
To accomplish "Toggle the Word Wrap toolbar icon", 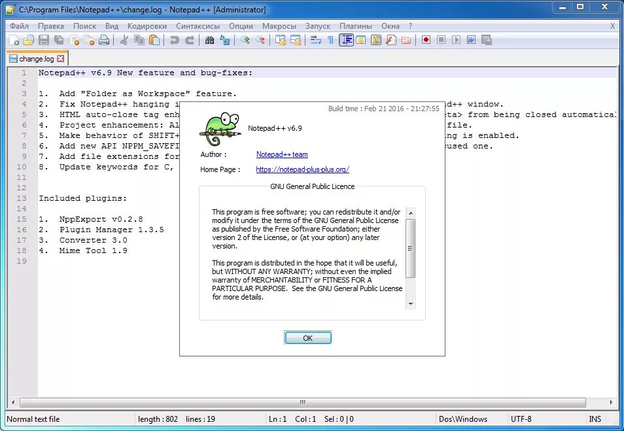I will [x=315, y=40].
